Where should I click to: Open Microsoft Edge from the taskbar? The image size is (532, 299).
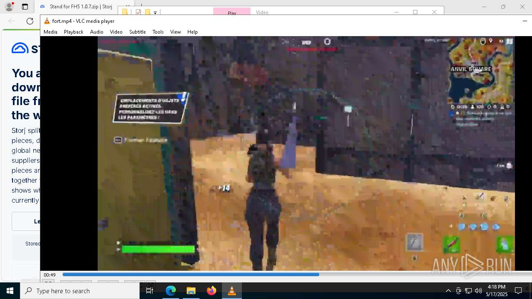[171, 291]
